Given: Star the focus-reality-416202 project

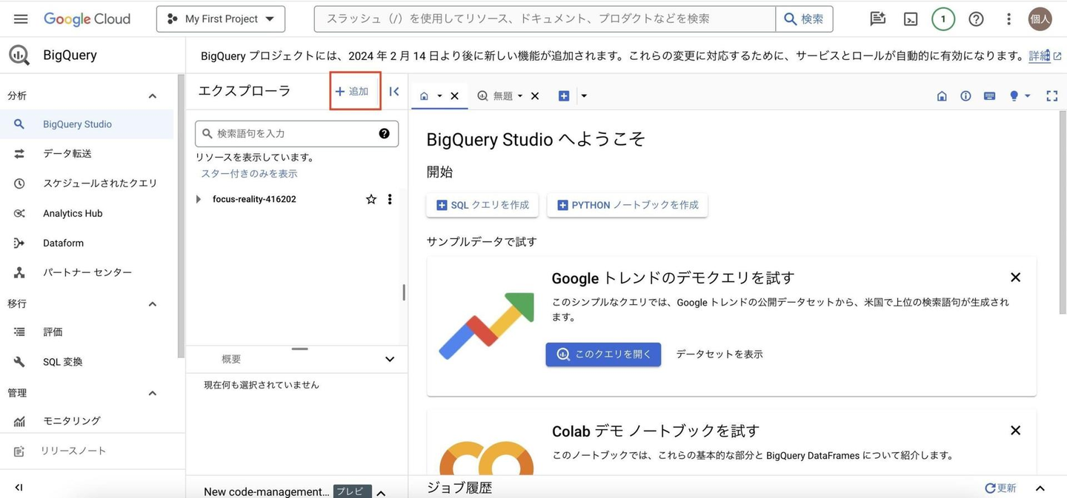Looking at the screenshot, I should (371, 199).
